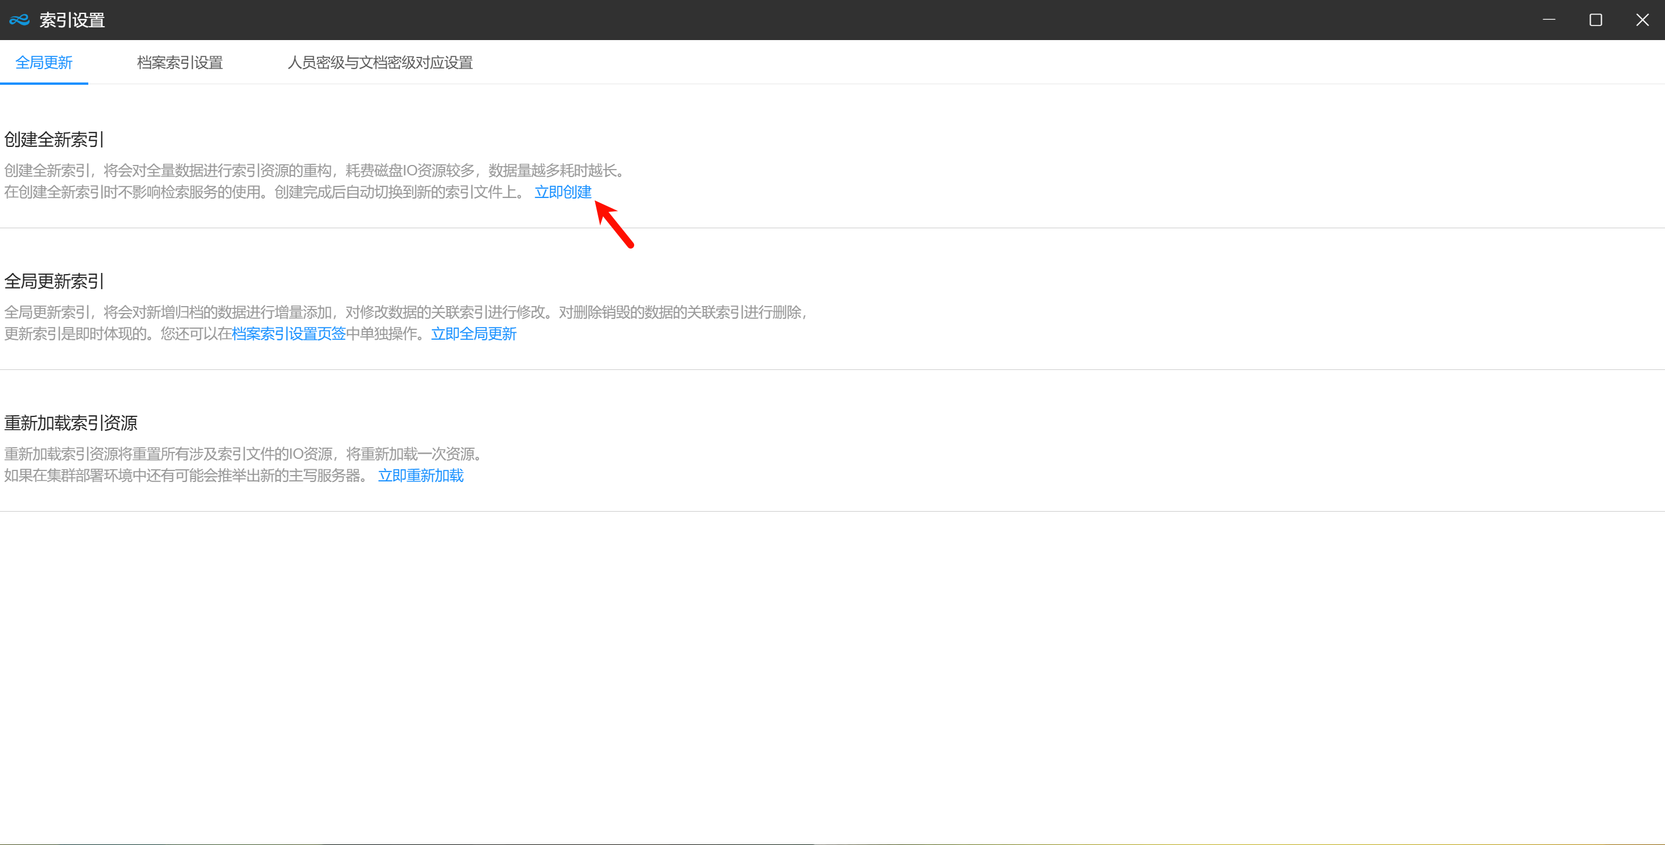Follow the 档案索引设置页签 link
Image resolution: width=1665 pixels, height=845 pixels.
pos(288,333)
